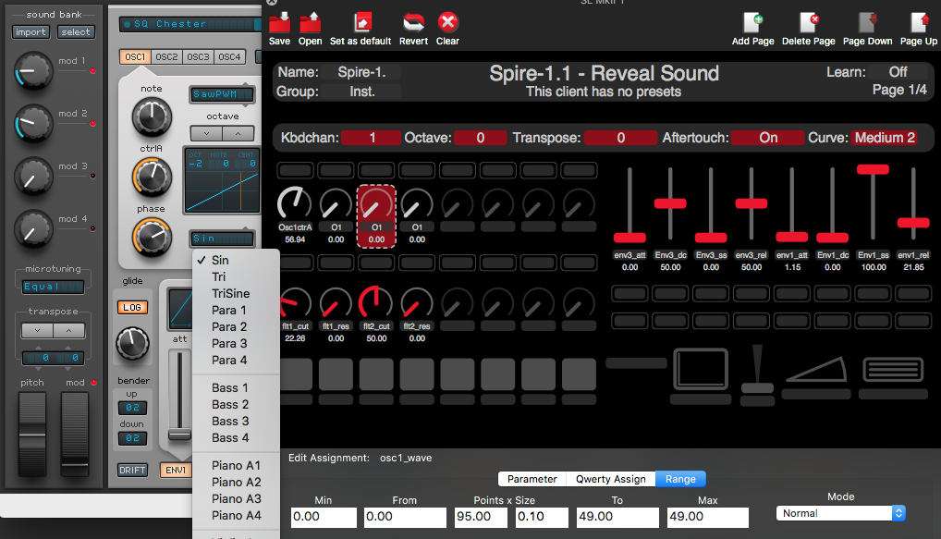Select the OSC3 tab

[198, 57]
